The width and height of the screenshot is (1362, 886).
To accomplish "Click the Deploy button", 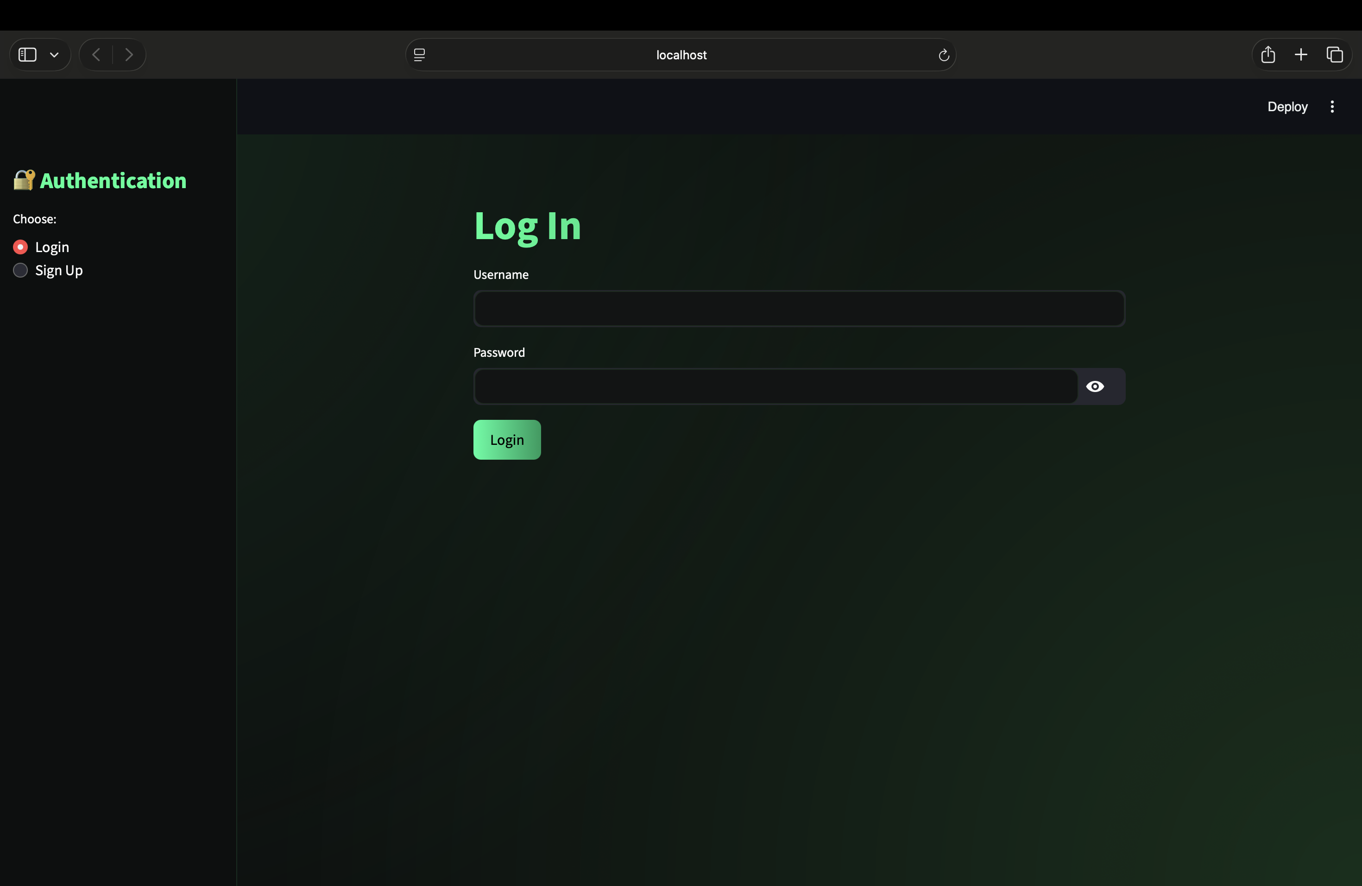I will (1287, 107).
